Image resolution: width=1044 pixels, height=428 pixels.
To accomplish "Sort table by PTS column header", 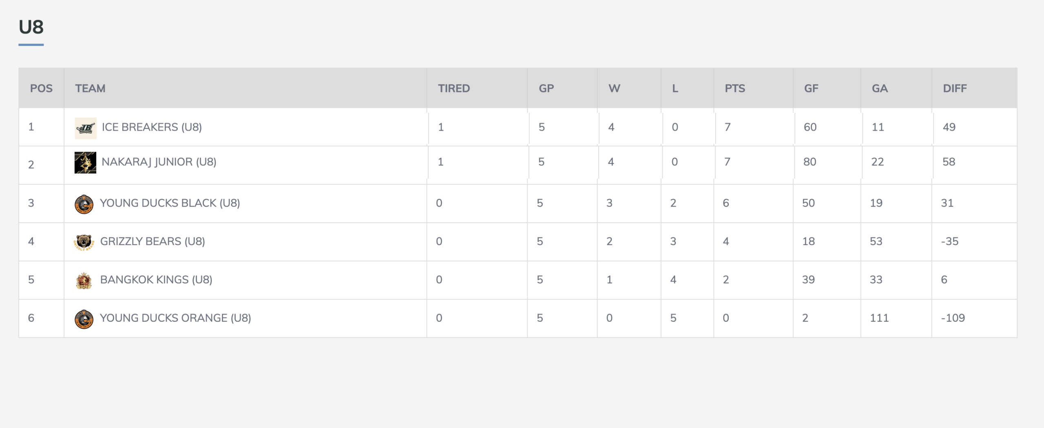I will click(x=735, y=88).
